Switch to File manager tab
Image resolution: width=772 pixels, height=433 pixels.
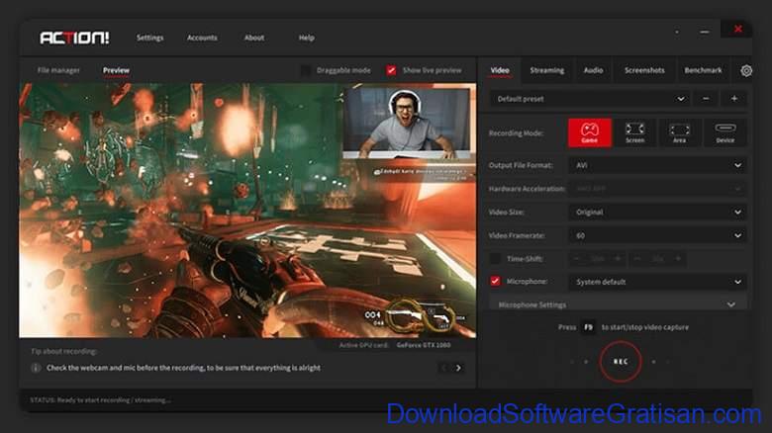click(58, 70)
